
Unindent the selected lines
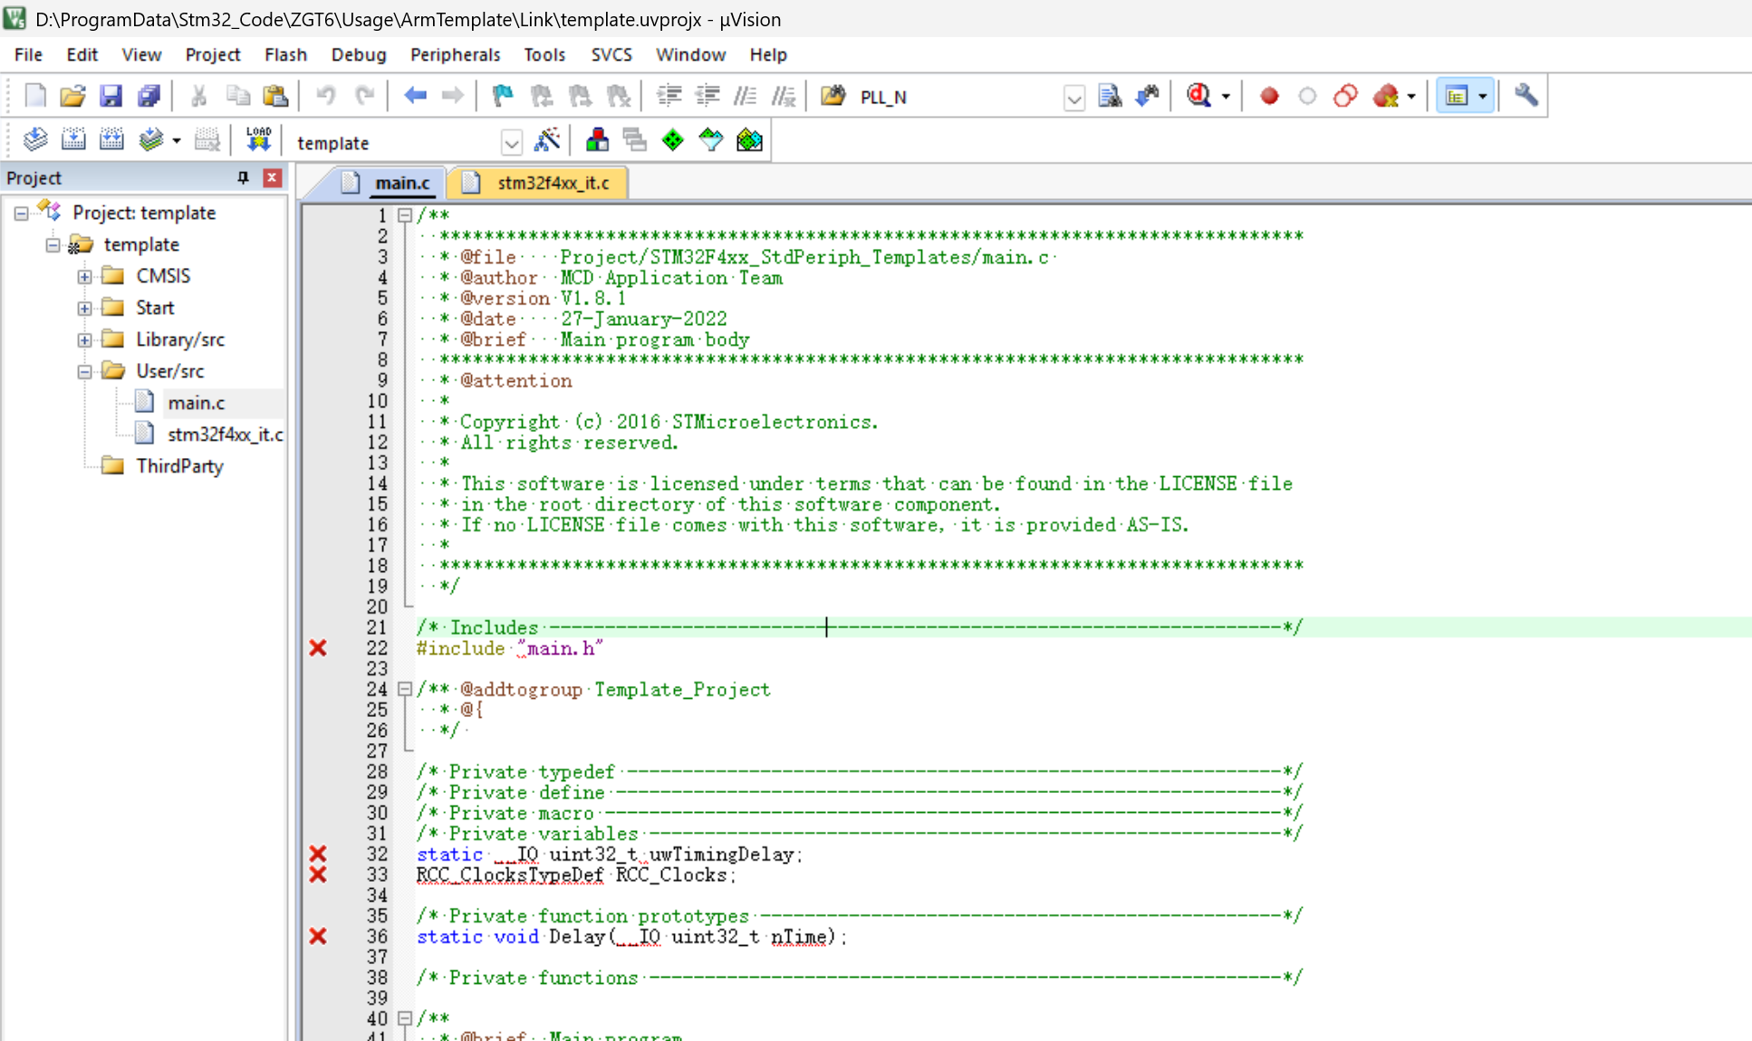point(708,96)
